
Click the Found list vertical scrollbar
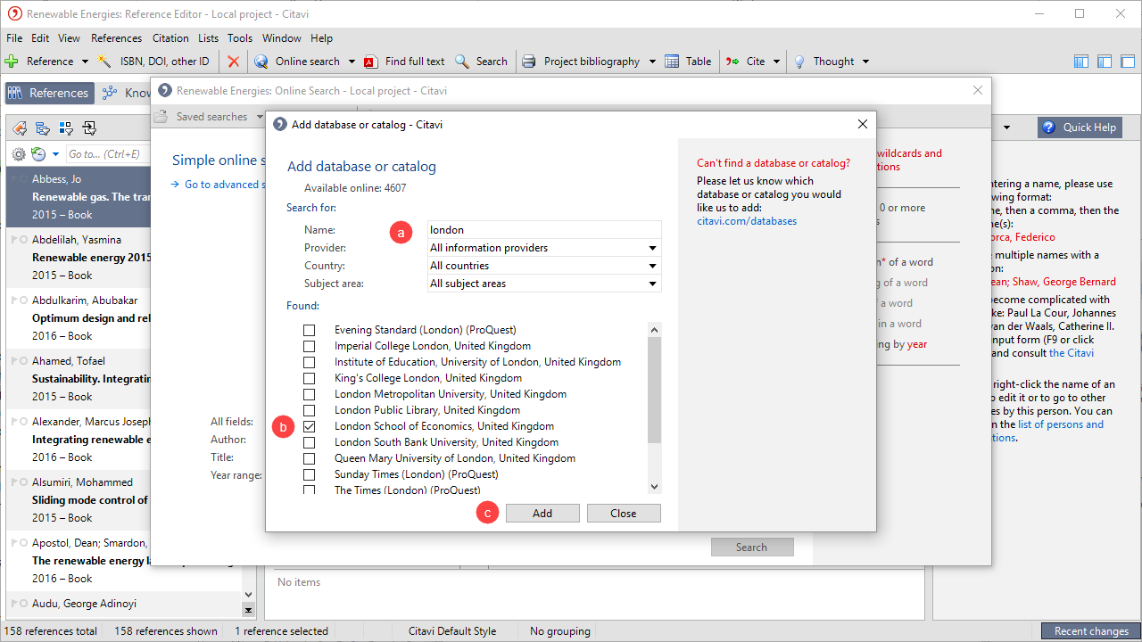(x=654, y=391)
